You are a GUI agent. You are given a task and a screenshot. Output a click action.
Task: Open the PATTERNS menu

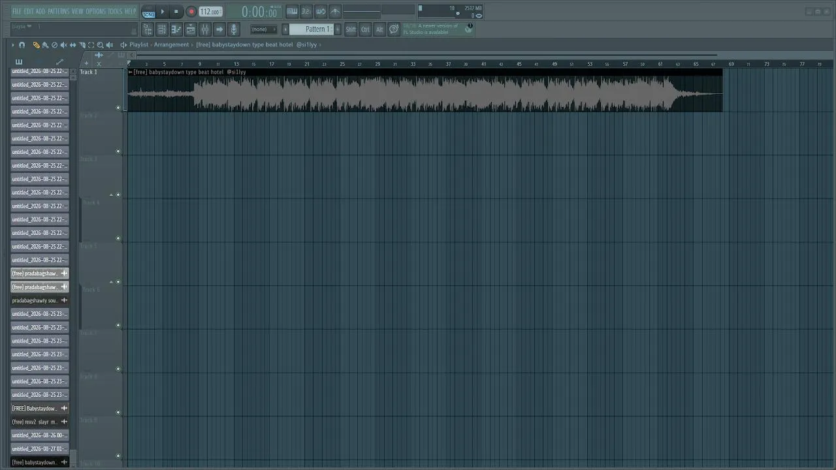click(x=58, y=12)
